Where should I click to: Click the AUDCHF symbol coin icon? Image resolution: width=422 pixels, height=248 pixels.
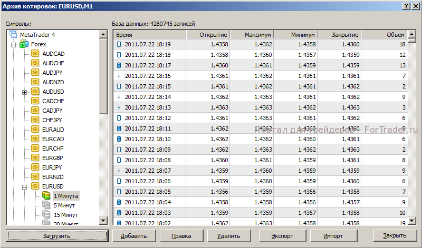pos(35,63)
